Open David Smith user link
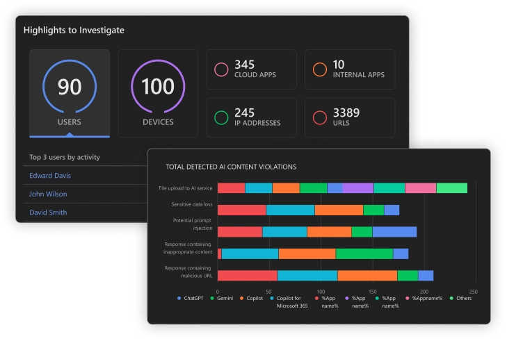The height and width of the screenshot is (341, 507). point(48,213)
